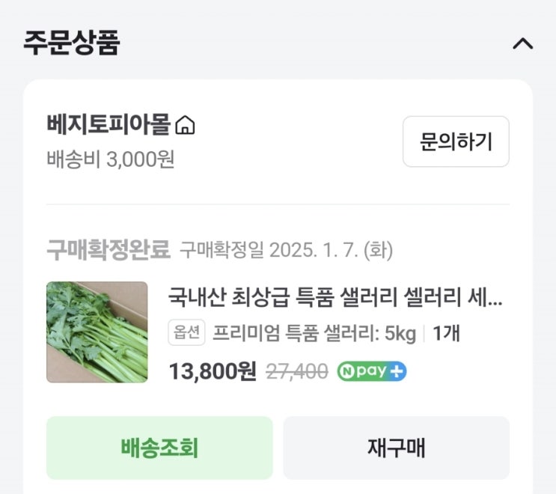
Task: Open the celery product thumbnail
Action: pos(97,332)
